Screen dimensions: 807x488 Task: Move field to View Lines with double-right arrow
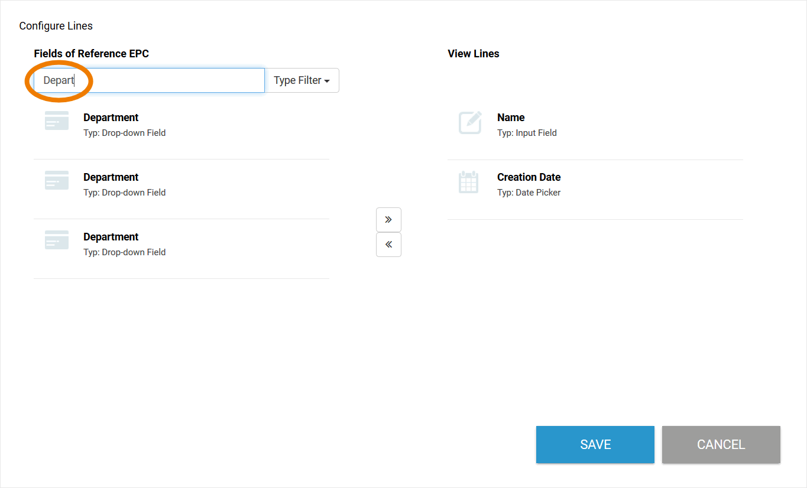coord(388,220)
